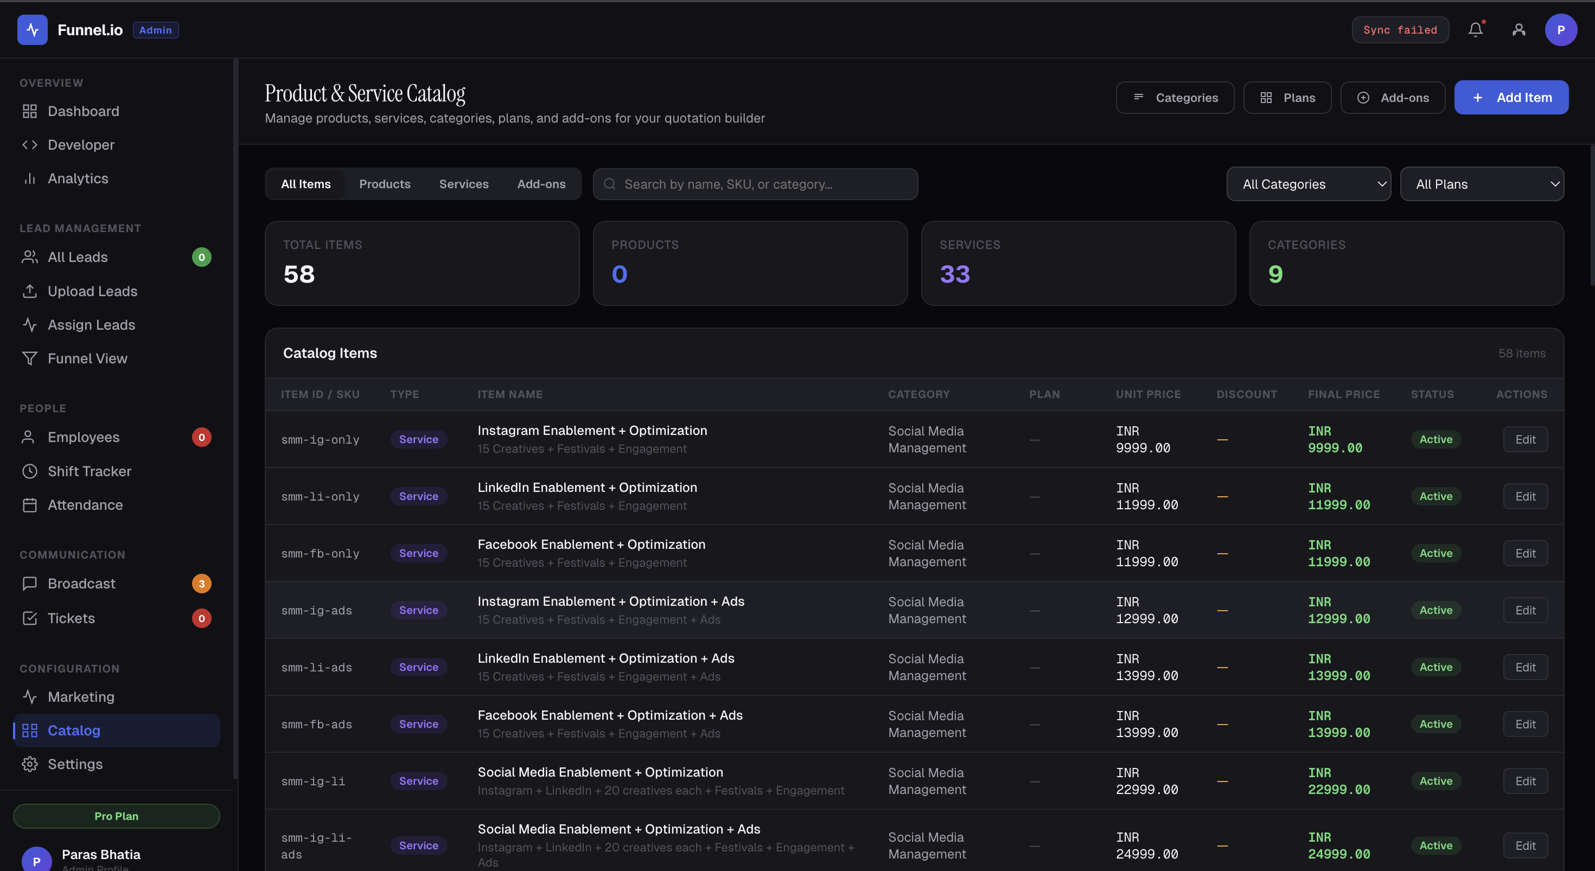Open Plans manager button
The width and height of the screenshot is (1595, 871).
(1287, 97)
